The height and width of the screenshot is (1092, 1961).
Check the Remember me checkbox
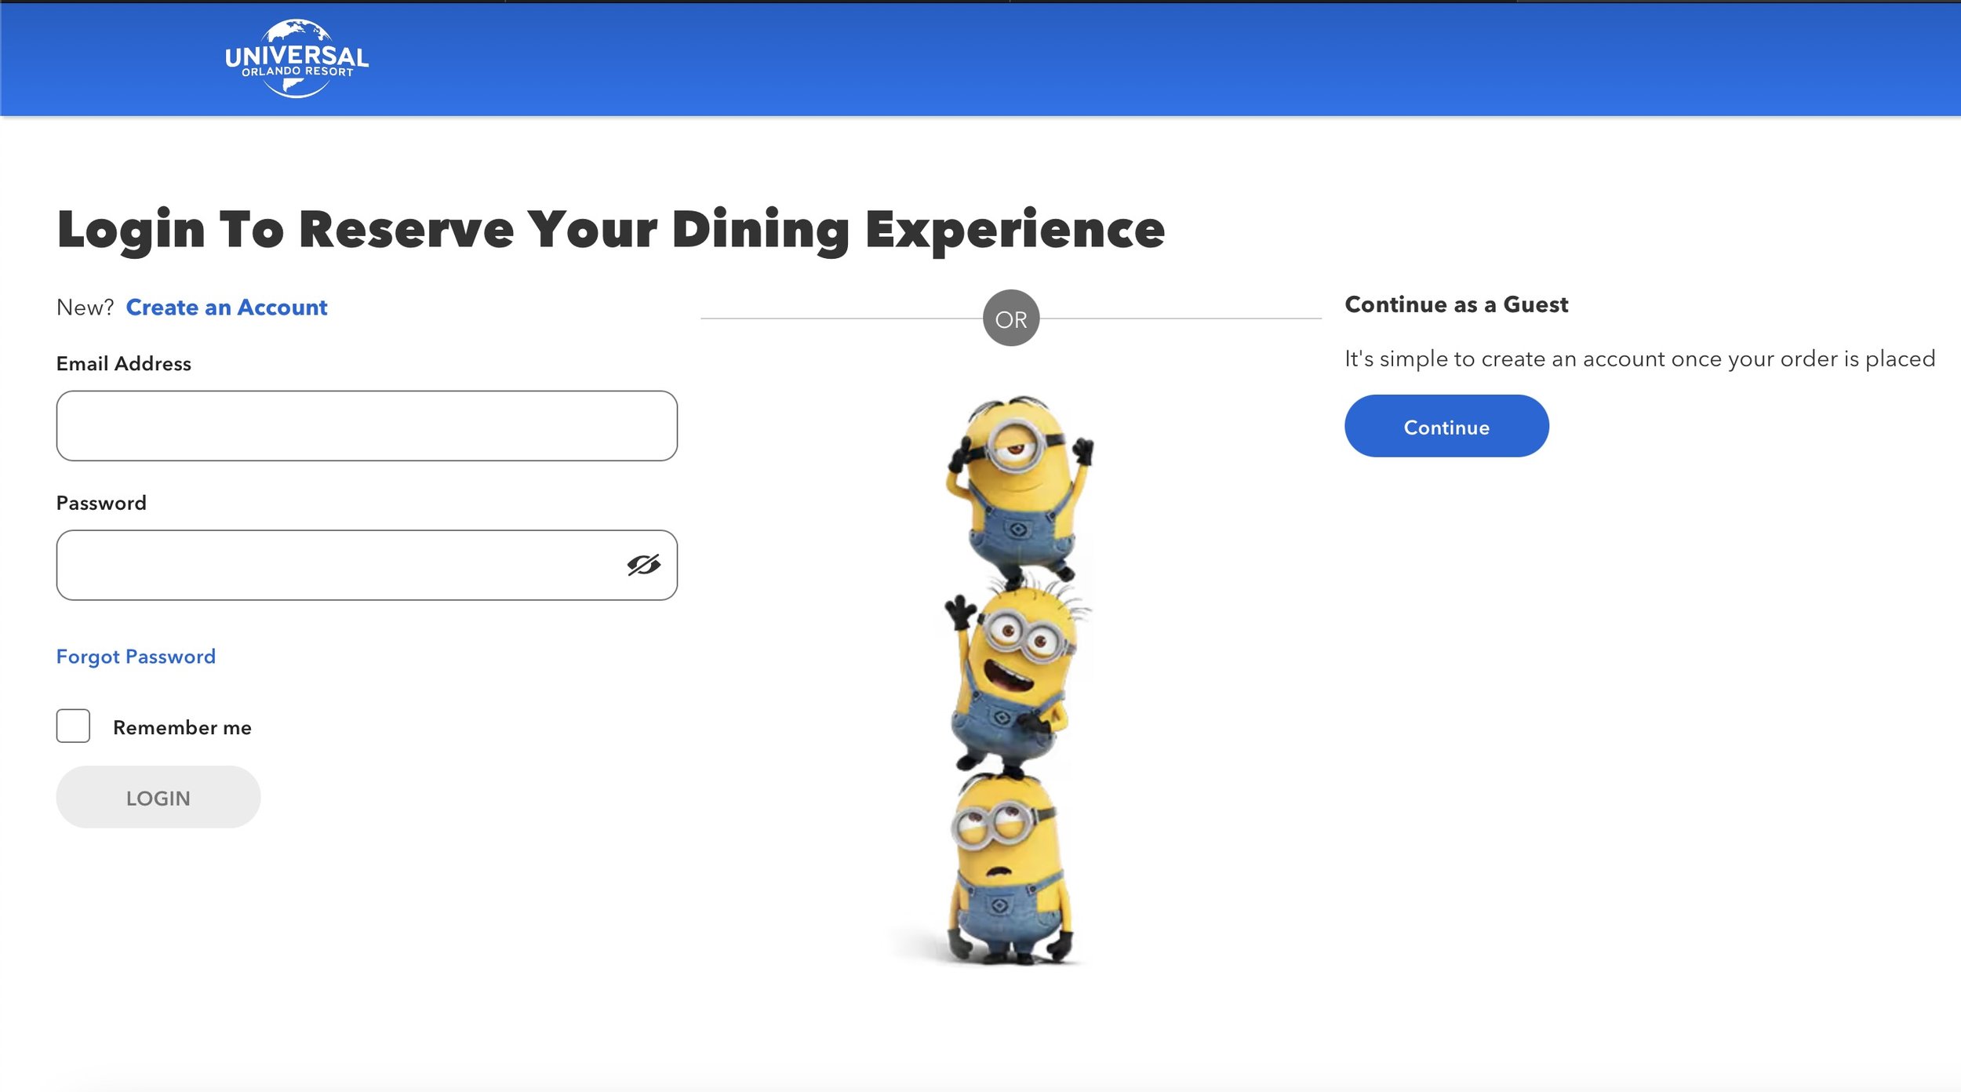click(73, 726)
